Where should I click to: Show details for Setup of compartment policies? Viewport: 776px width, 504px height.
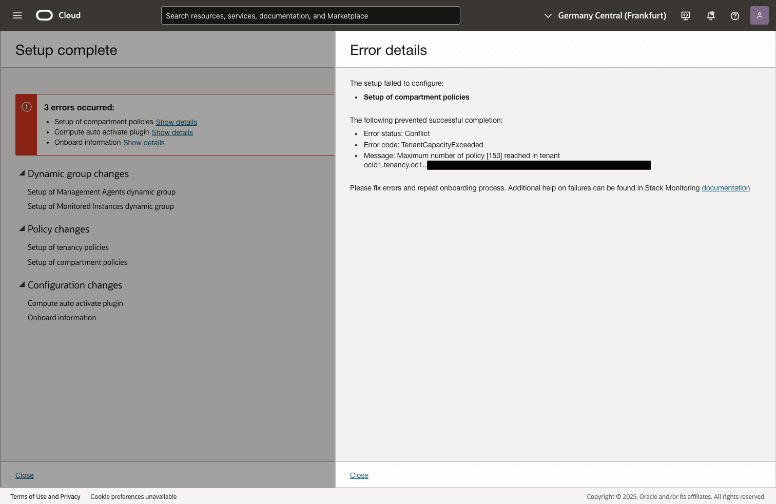point(176,122)
